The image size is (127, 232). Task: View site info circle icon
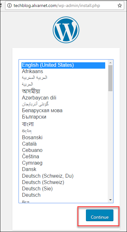9,6
